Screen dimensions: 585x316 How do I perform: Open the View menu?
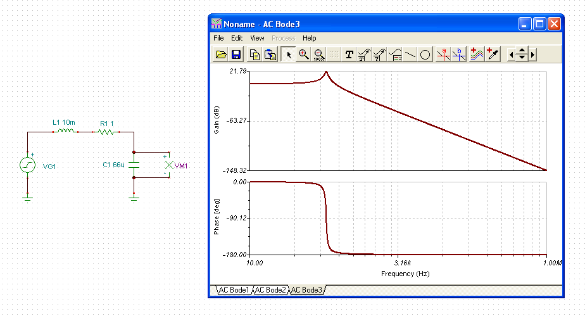257,38
